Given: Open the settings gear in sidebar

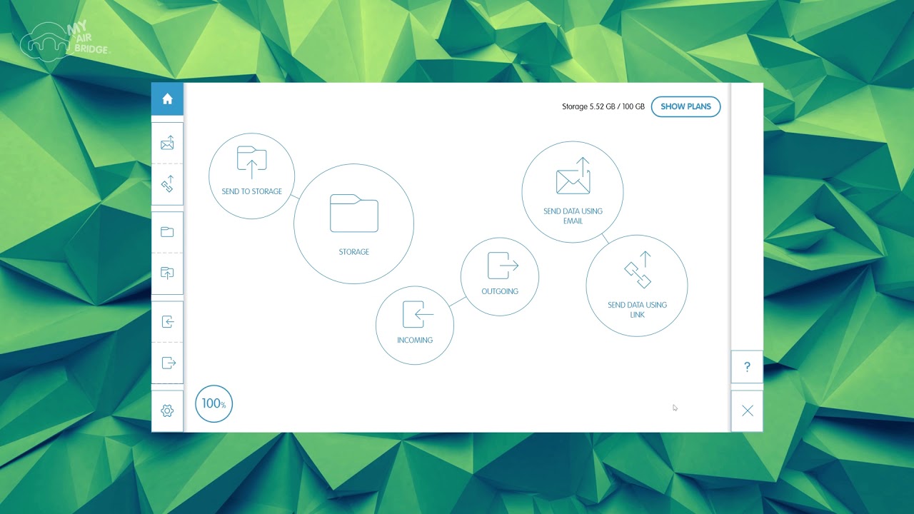Looking at the screenshot, I should coord(167,410).
